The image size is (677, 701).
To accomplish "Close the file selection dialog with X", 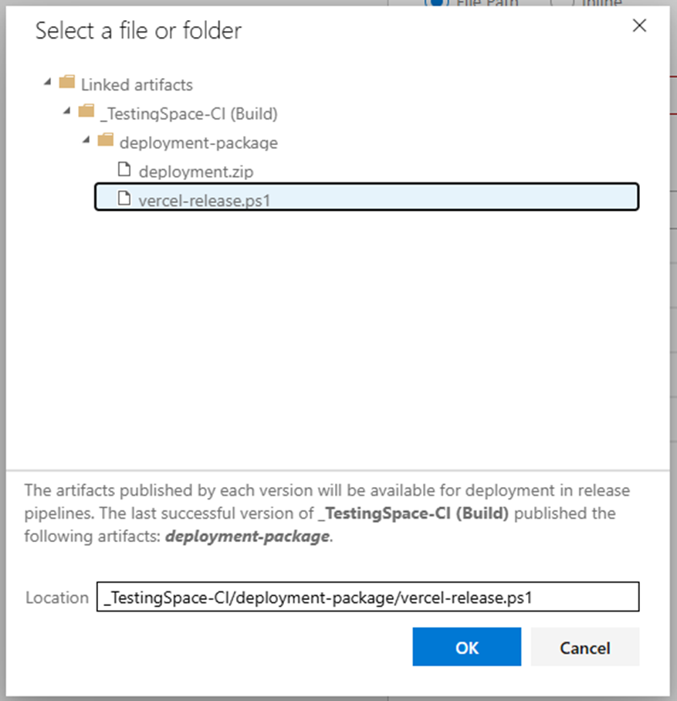I will click(639, 25).
